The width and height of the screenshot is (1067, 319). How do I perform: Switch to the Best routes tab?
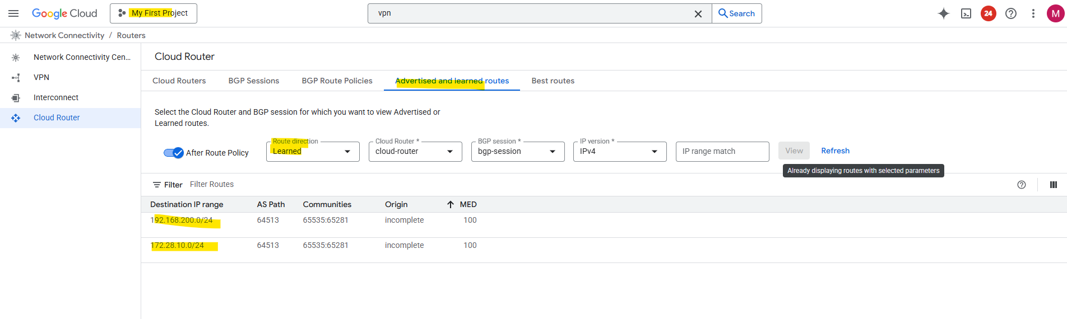553,81
